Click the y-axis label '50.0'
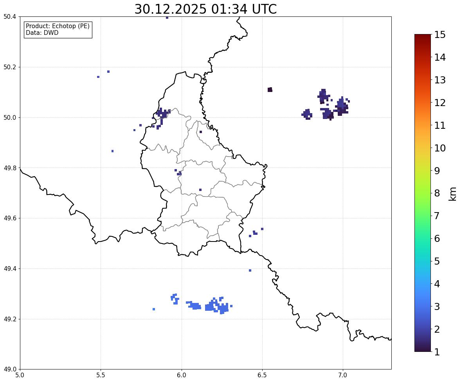 click(x=10, y=118)
